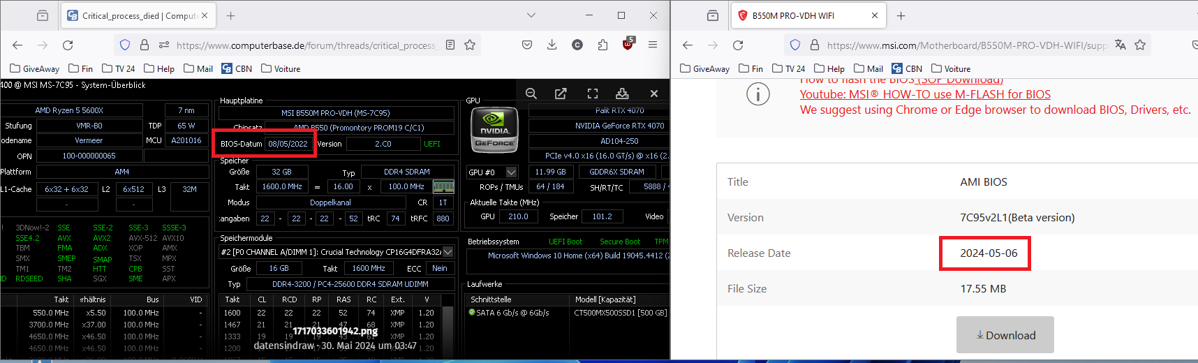Switch the image viewer to fullscreen

pyautogui.click(x=593, y=94)
